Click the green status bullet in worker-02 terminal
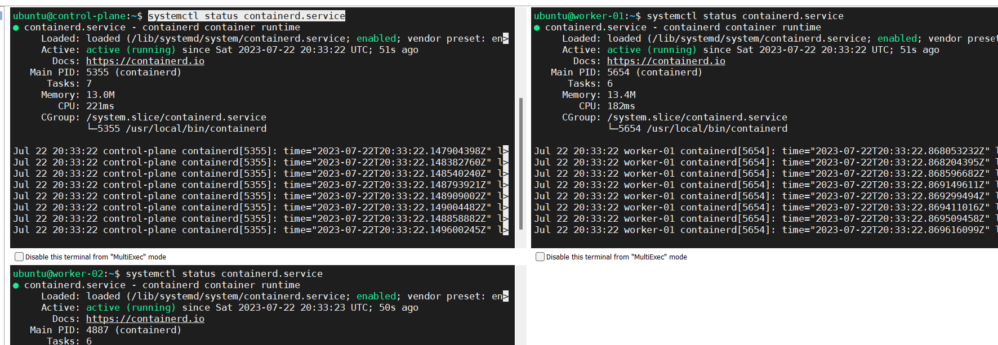The height and width of the screenshot is (345, 998). click(16, 285)
